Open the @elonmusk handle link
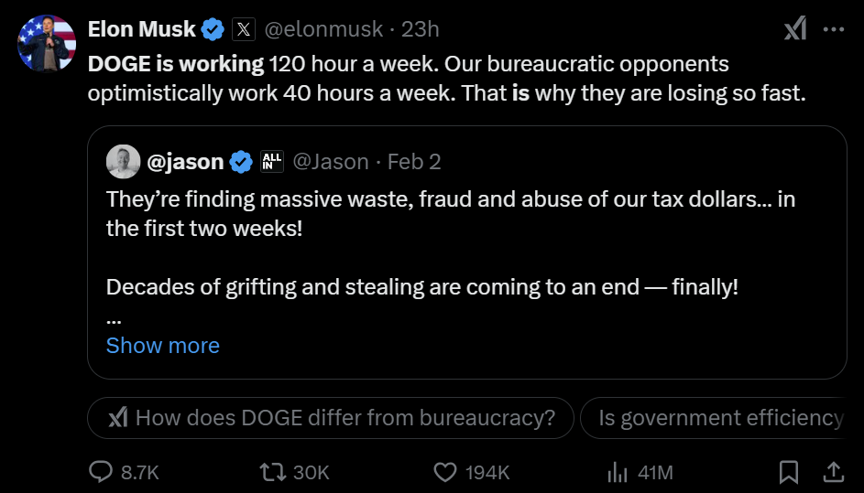 (x=323, y=29)
